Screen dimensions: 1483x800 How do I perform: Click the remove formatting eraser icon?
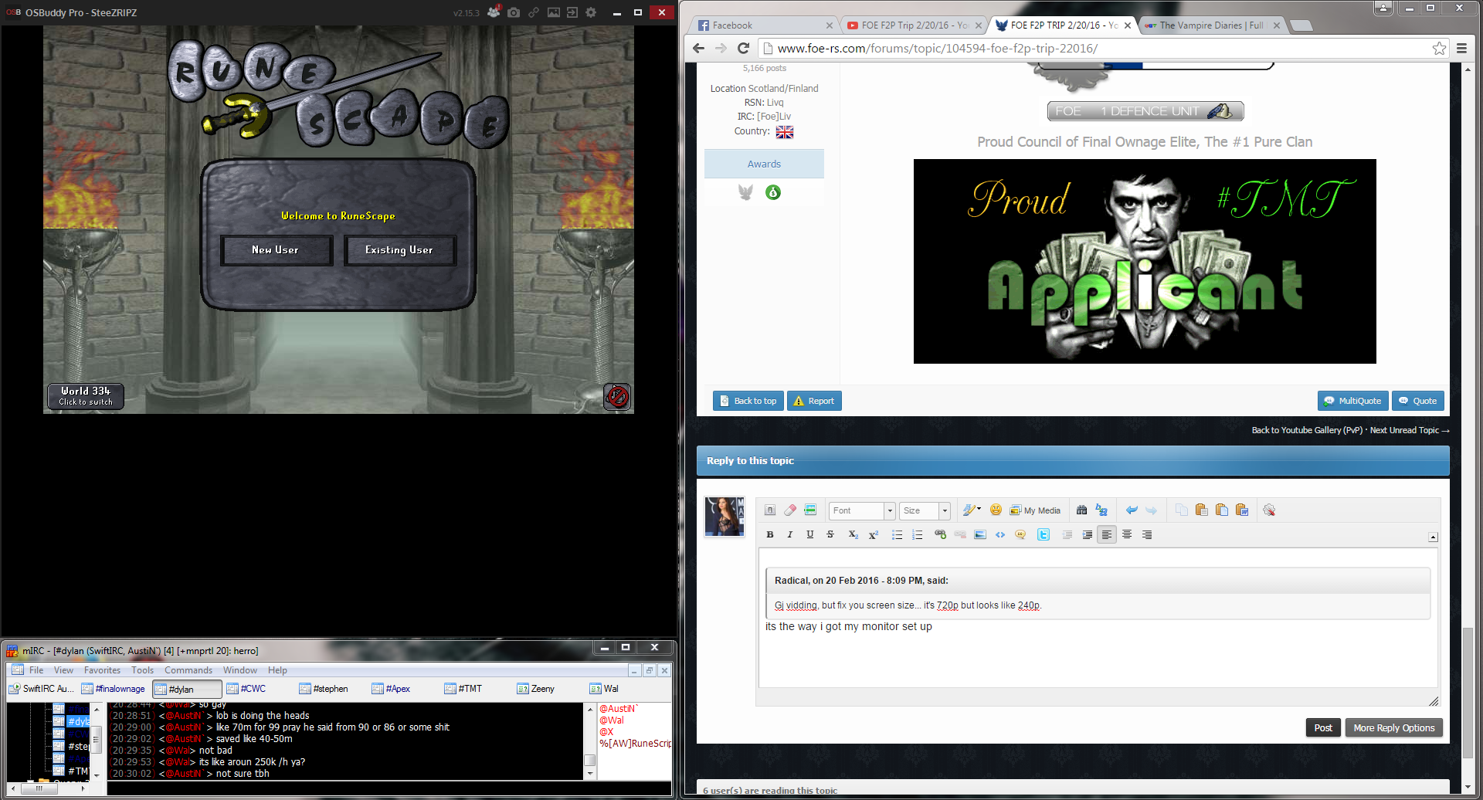pyautogui.click(x=790, y=510)
